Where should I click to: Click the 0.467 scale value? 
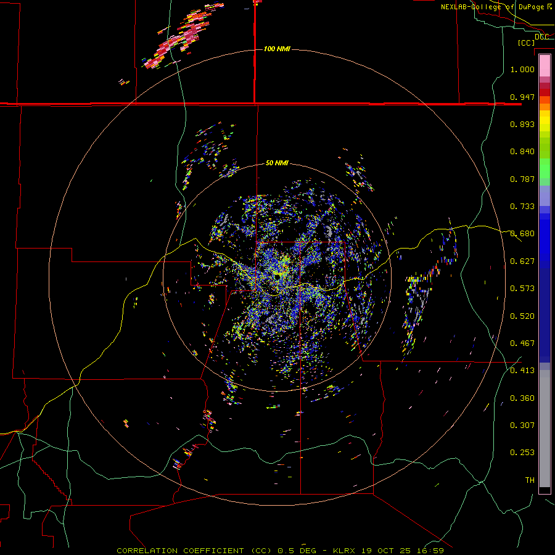[x=522, y=343]
